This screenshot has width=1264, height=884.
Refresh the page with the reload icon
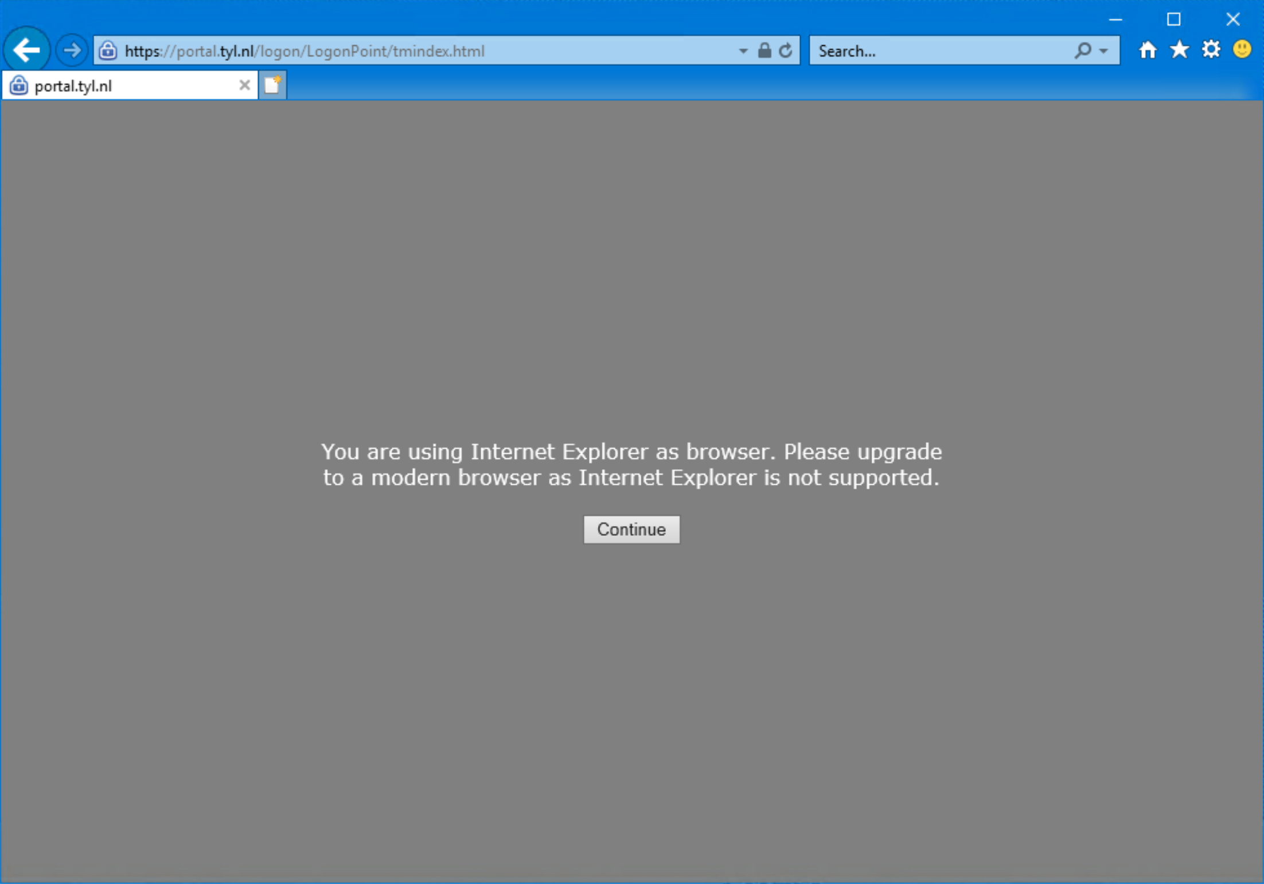point(786,50)
